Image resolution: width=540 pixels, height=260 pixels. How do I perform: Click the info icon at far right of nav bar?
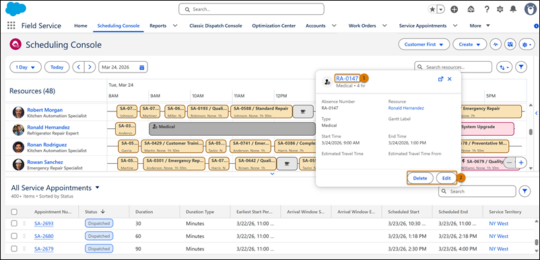tap(536, 26)
